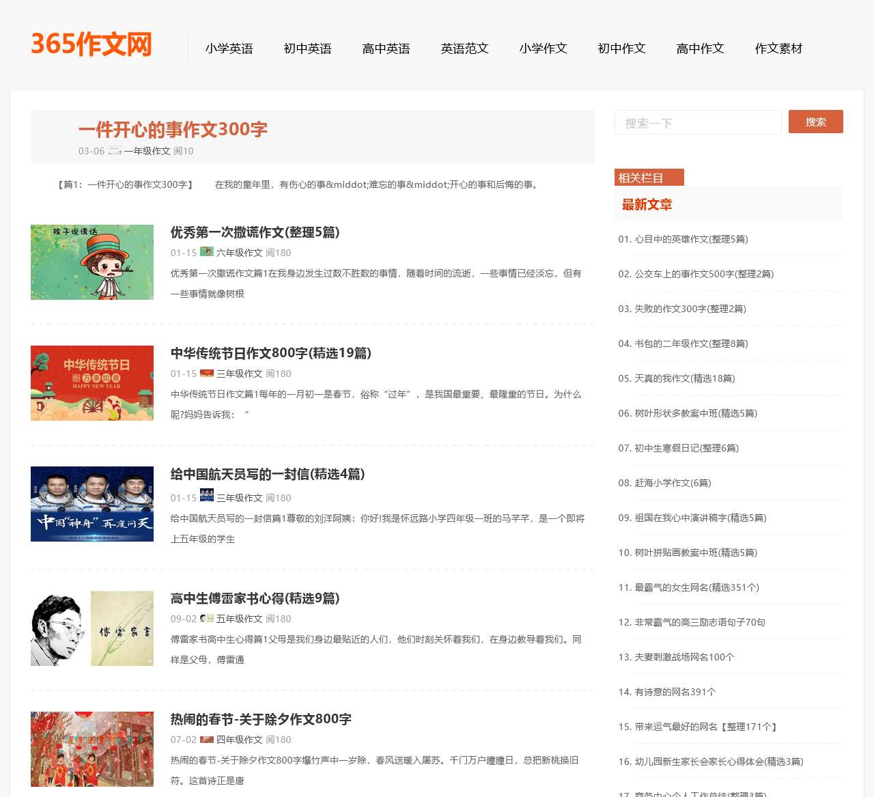Open sidebar item 幼儿园新生家长会家长心得体会(精选3篇)

click(x=719, y=761)
